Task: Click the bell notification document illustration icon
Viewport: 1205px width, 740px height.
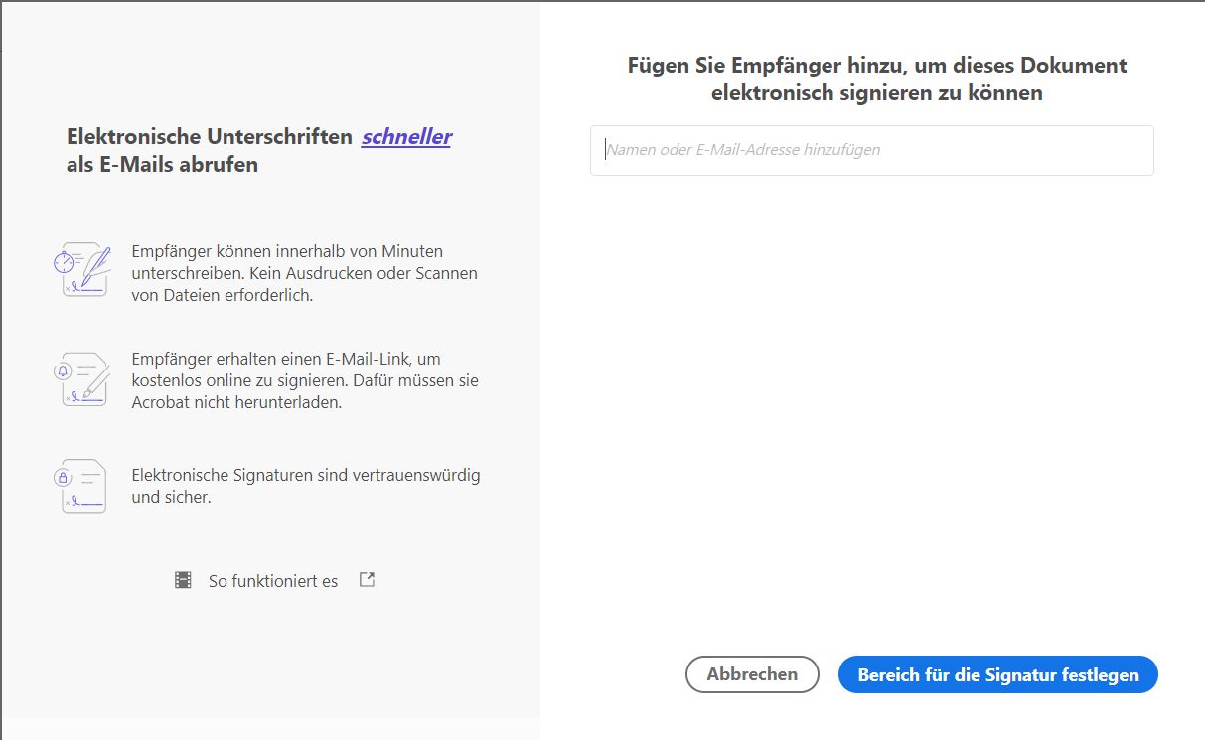Action: (81, 378)
